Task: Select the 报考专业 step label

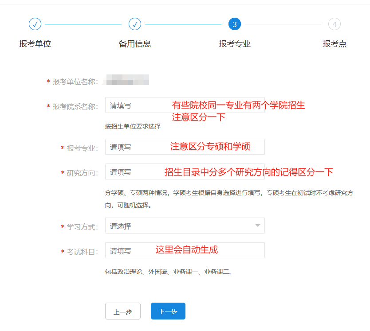Action: [234, 43]
